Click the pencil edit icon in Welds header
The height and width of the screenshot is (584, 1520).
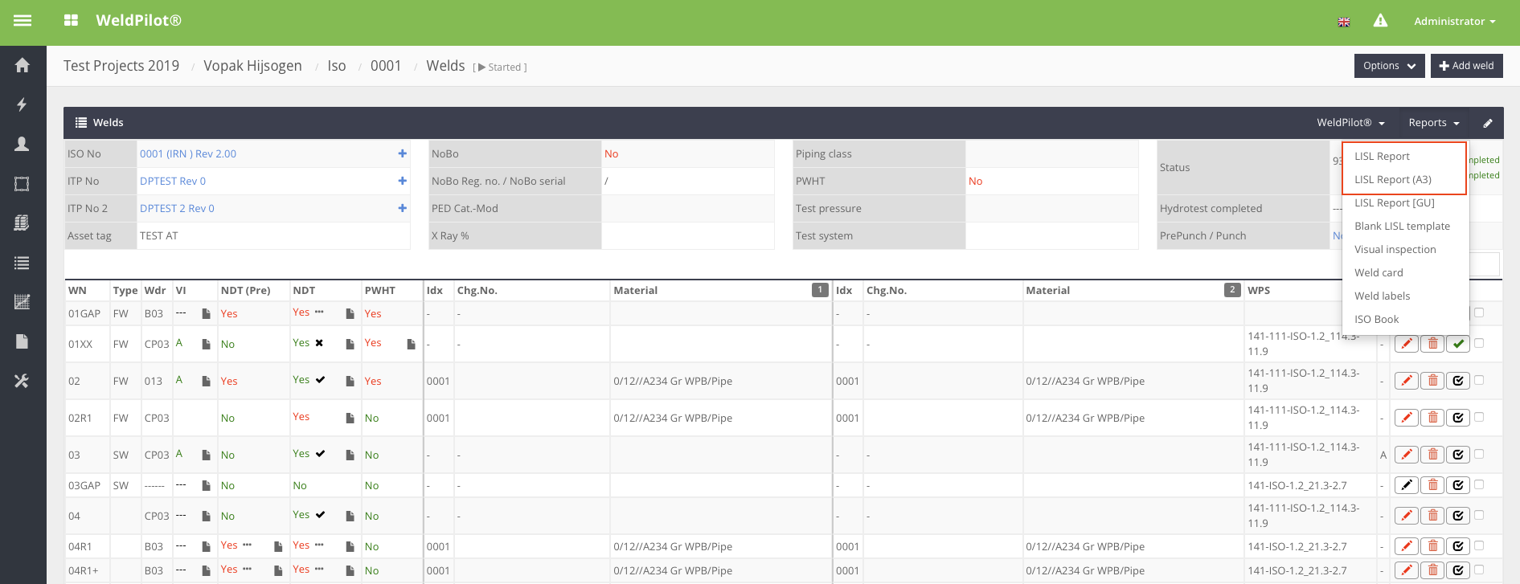1488,123
